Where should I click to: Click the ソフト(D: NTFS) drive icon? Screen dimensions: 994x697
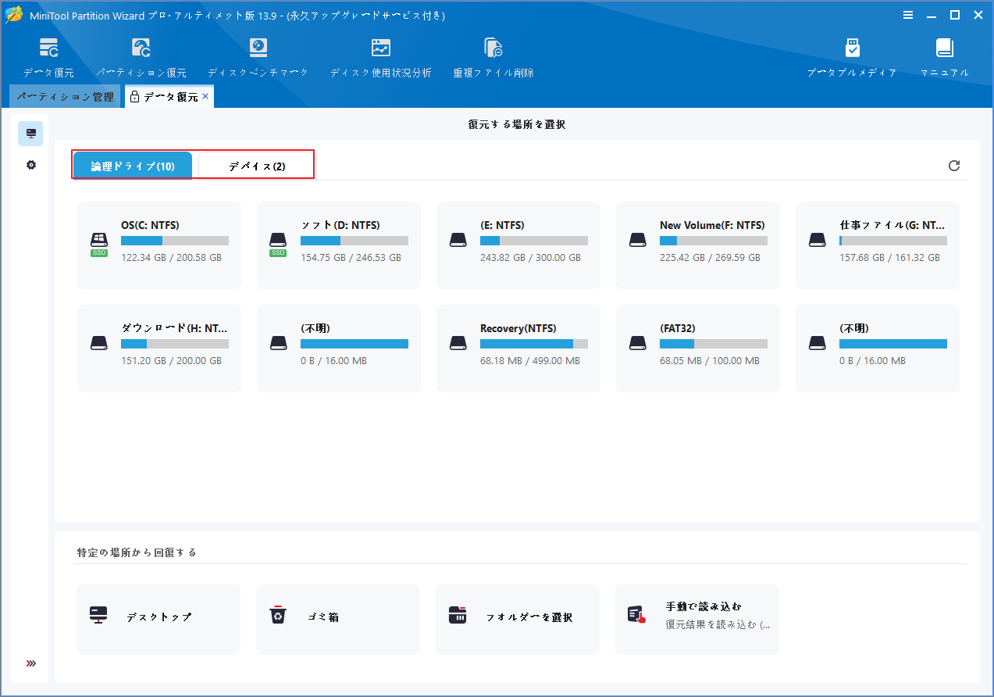tap(278, 241)
